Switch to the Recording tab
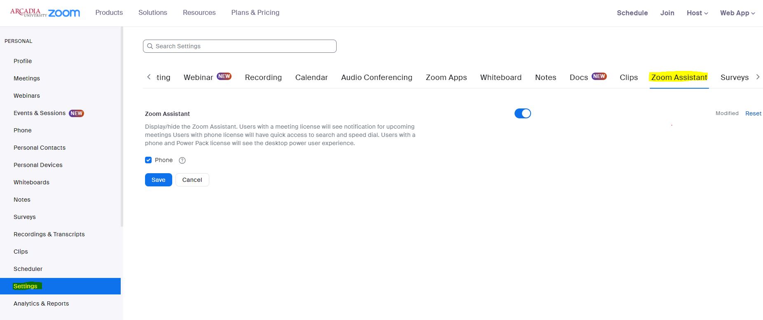 tap(263, 77)
